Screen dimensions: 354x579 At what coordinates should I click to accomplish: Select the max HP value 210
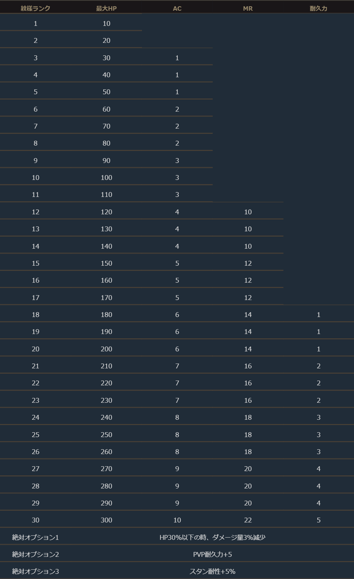point(106,366)
